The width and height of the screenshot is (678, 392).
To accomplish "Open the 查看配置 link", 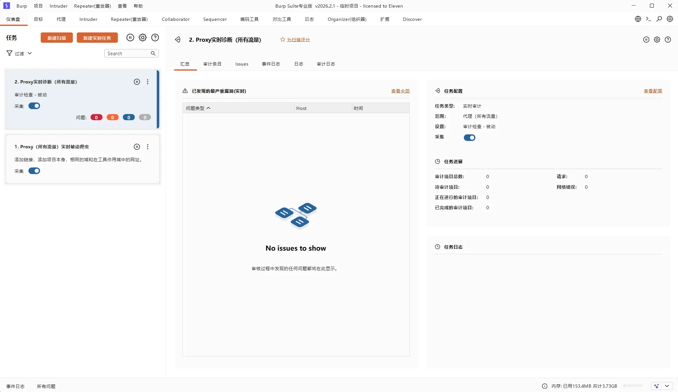I will coord(653,91).
